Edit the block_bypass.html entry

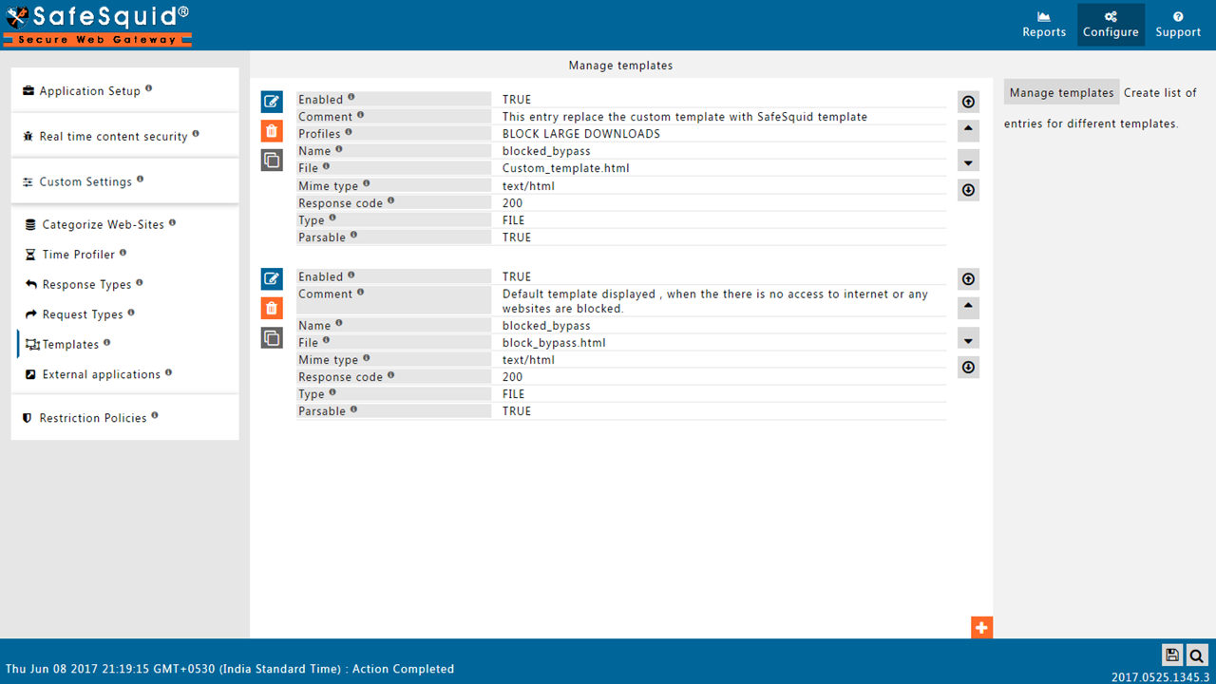click(x=272, y=278)
